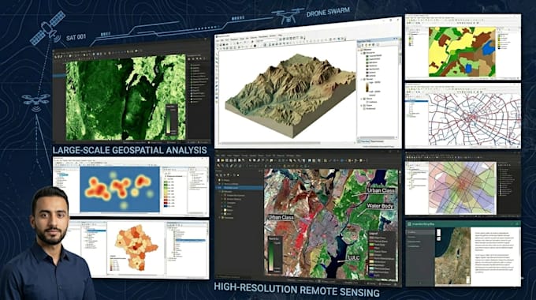Click the dark blue swatch at the remote-sensing legend's bottom
This screenshot has width=536, height=300.
(x=372, y=275)
